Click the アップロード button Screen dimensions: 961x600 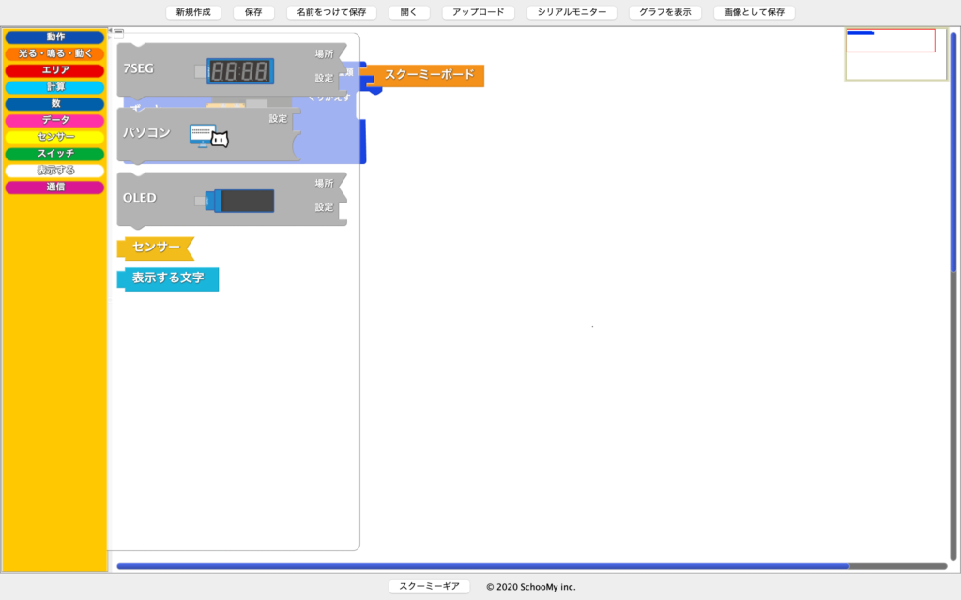[x=478, y=12]
